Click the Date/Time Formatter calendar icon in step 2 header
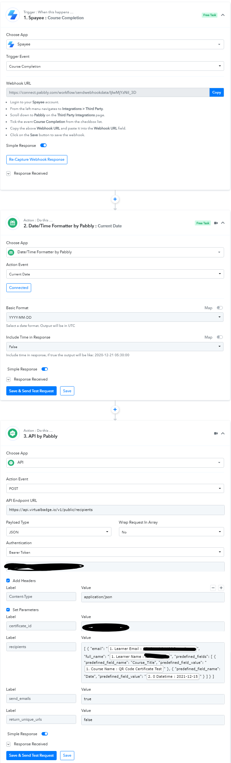 (13, 223)
